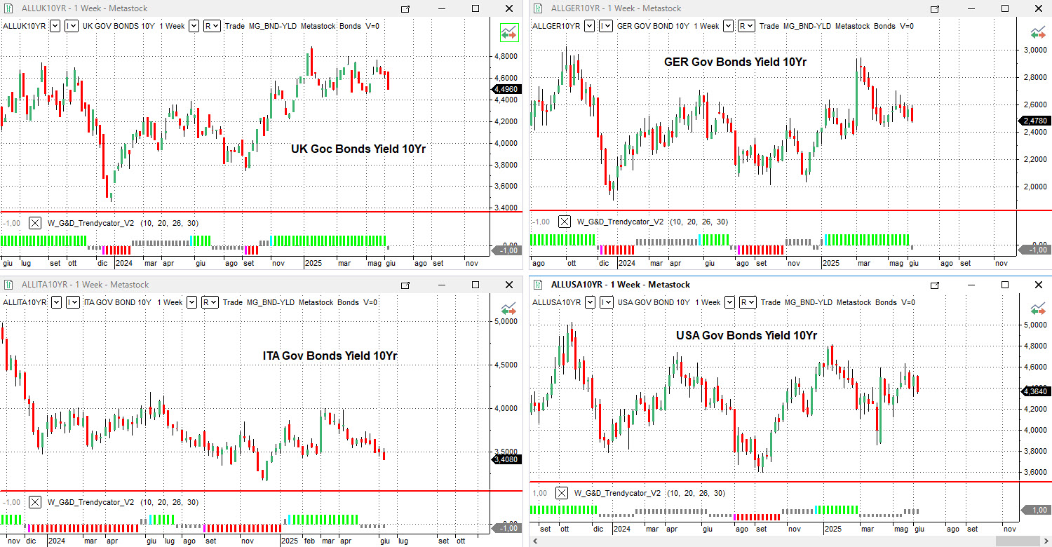The width and height of the screenshot is (1052, 547).
Task: Click the Trade label in ITA chart header
Action: point(233,302)
